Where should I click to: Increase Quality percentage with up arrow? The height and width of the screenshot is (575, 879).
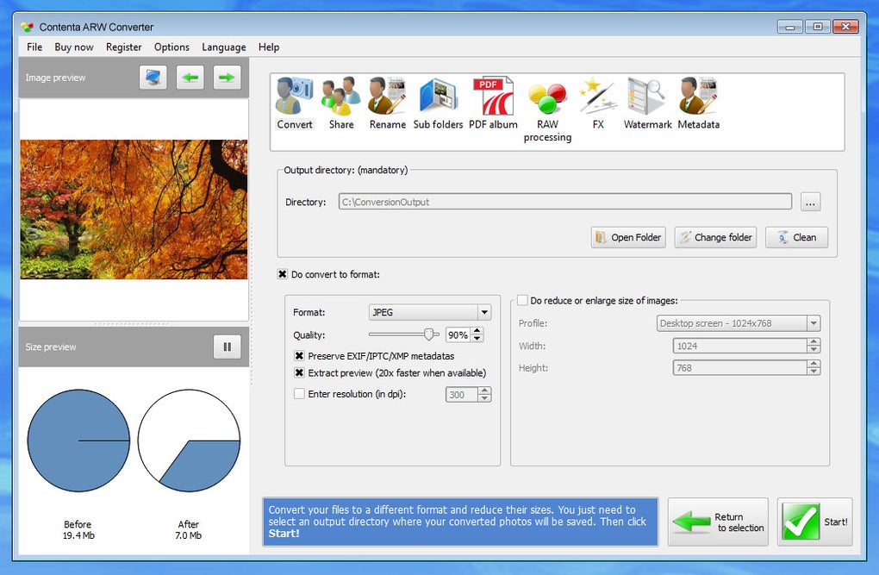click(477, 331)
